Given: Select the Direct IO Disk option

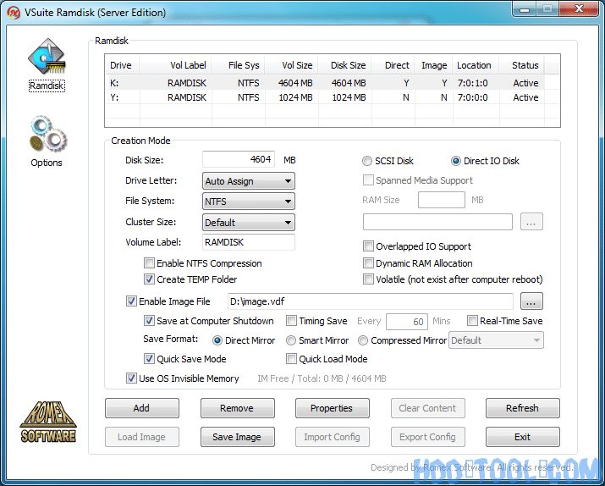Looking at the screenshot, I should click(456, 161).
